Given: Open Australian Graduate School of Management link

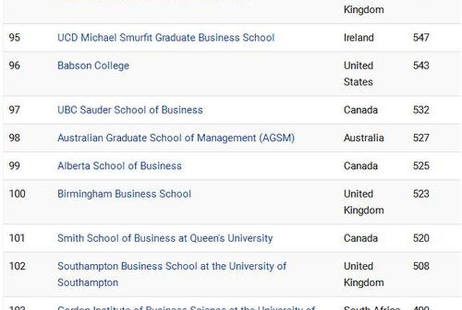Looking at the screenshot, I should tap(176, 138).
